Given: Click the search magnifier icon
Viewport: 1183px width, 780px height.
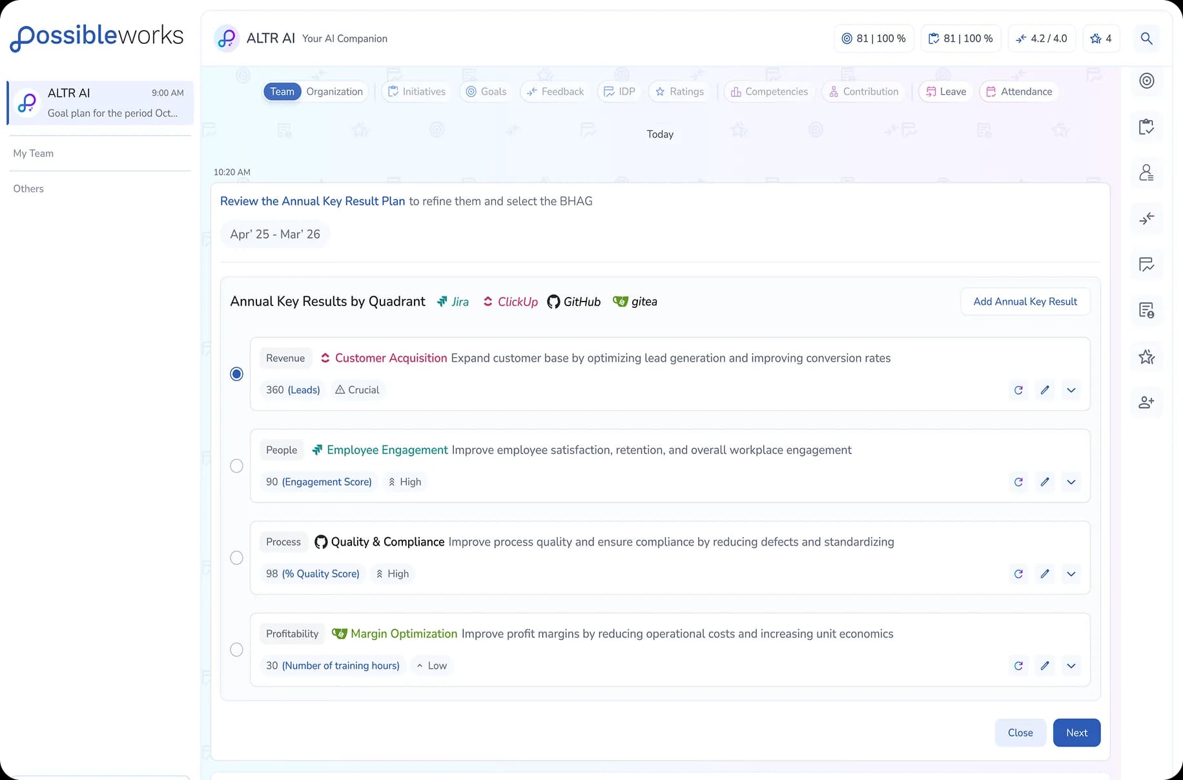Looking at the screenshot, I should [x=1146, y=39].
